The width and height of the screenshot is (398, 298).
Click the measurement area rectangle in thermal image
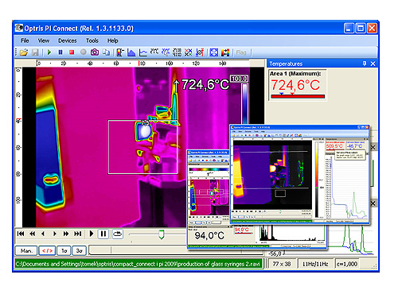pos(142,147)
